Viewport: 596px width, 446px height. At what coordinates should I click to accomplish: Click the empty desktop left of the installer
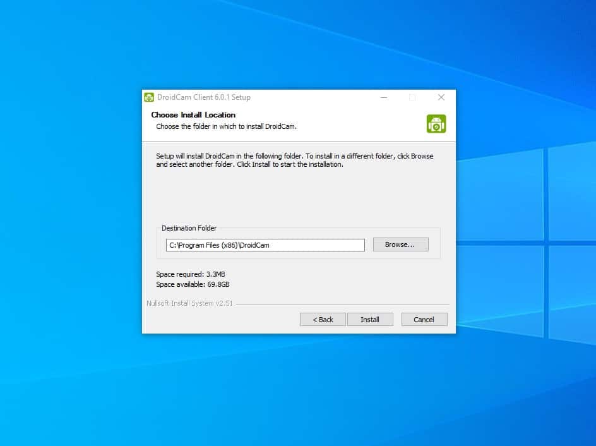[69, 221]
